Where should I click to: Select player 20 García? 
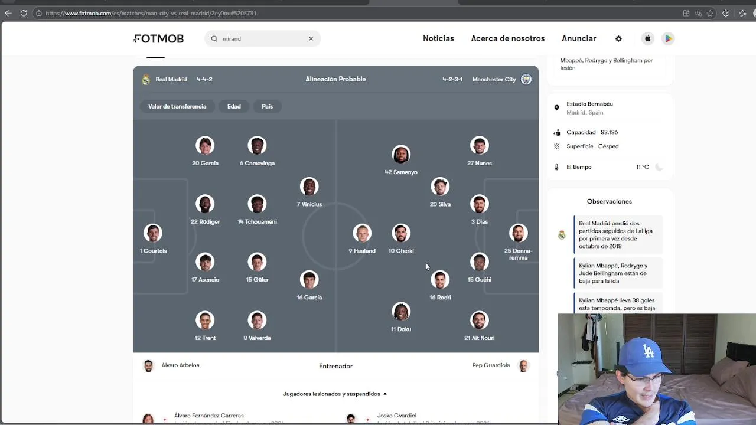point(205,151)
